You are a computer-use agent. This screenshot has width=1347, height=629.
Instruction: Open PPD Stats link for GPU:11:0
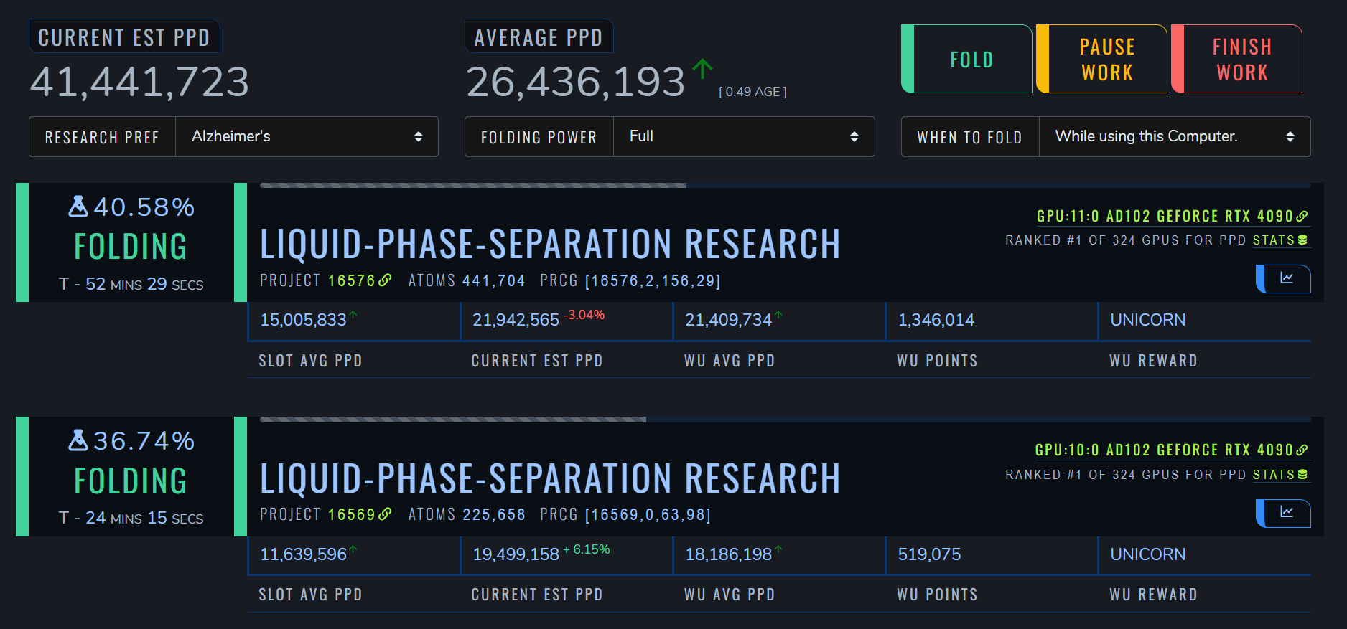(x=1280, y=240)
